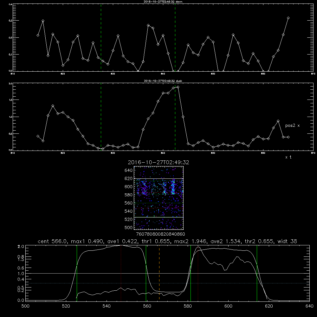Click the green vertical line near 614 in the profile plot
The height and width of the screenshot is (317, 317).
257,273
